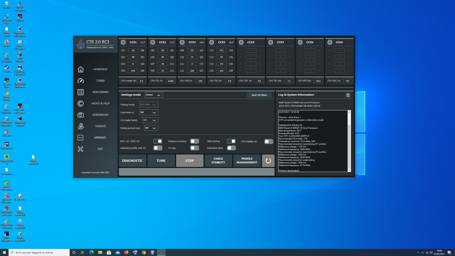Select the Tuner gauge icon in sidebar
The width and height of the screenshot is (455, 256).
coord(81,81)
